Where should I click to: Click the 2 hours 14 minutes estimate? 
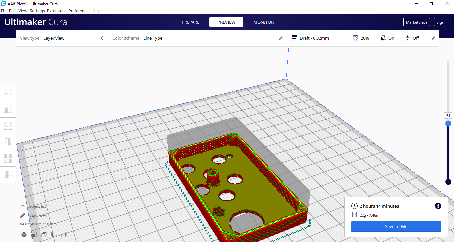[x=379, y=206]
